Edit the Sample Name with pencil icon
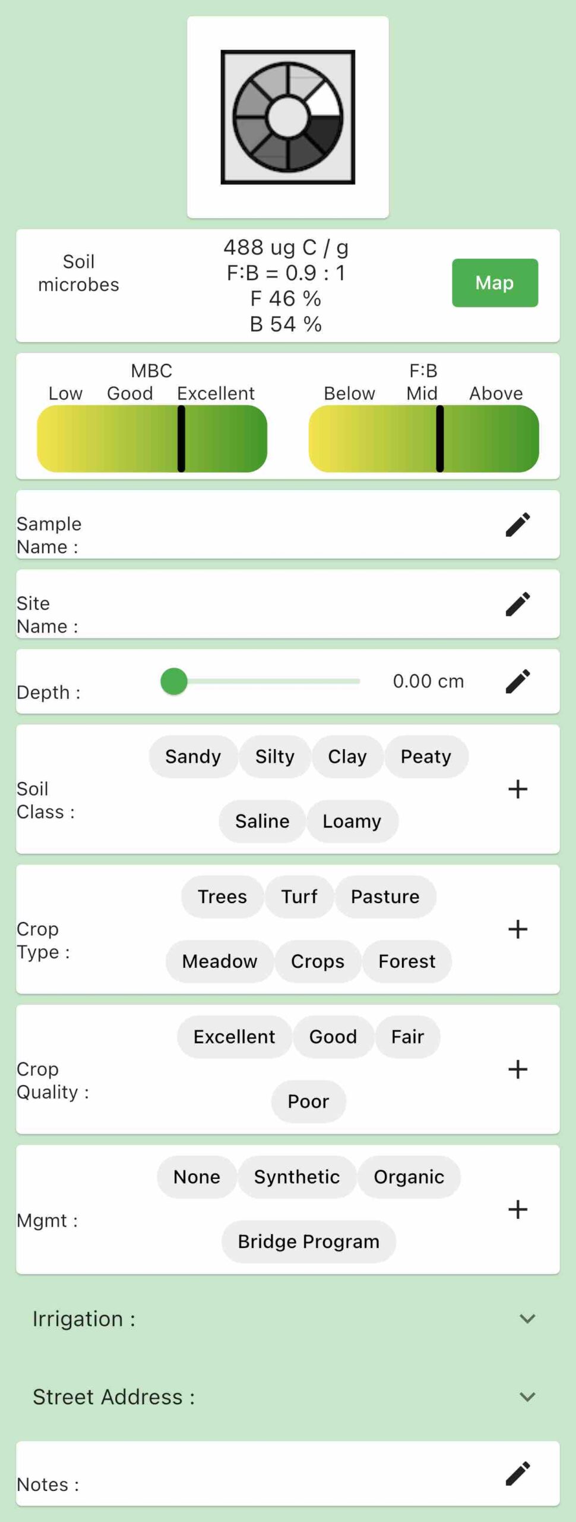576x1522 pixels. 518,525
